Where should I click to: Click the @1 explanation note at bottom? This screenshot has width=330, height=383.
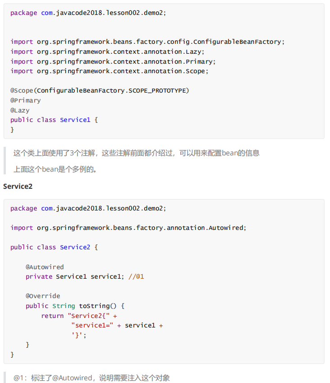(x=92, y=378)
